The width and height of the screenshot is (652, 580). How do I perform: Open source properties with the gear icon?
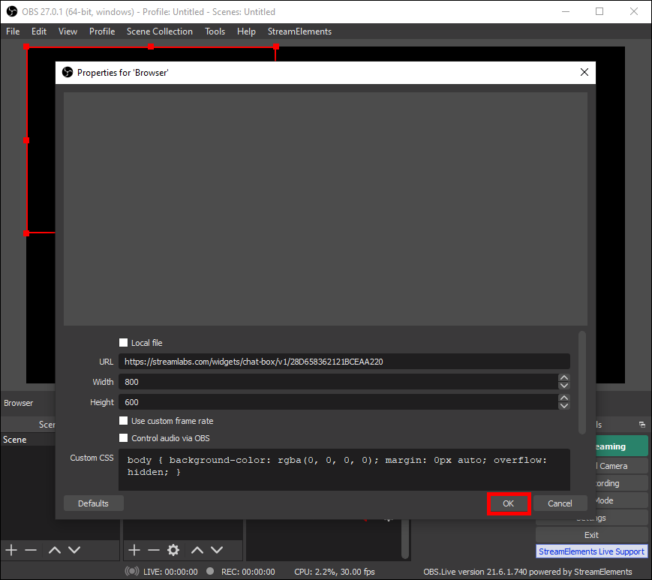173,550
